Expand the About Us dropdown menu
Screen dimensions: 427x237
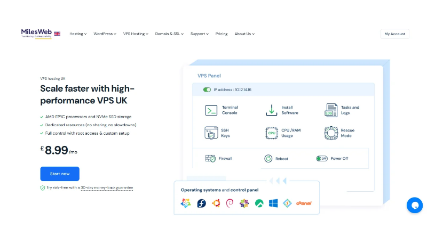tap(244, 34)
